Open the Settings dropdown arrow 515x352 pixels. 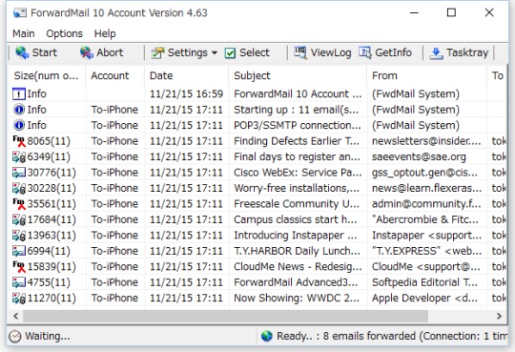[215, 52]
